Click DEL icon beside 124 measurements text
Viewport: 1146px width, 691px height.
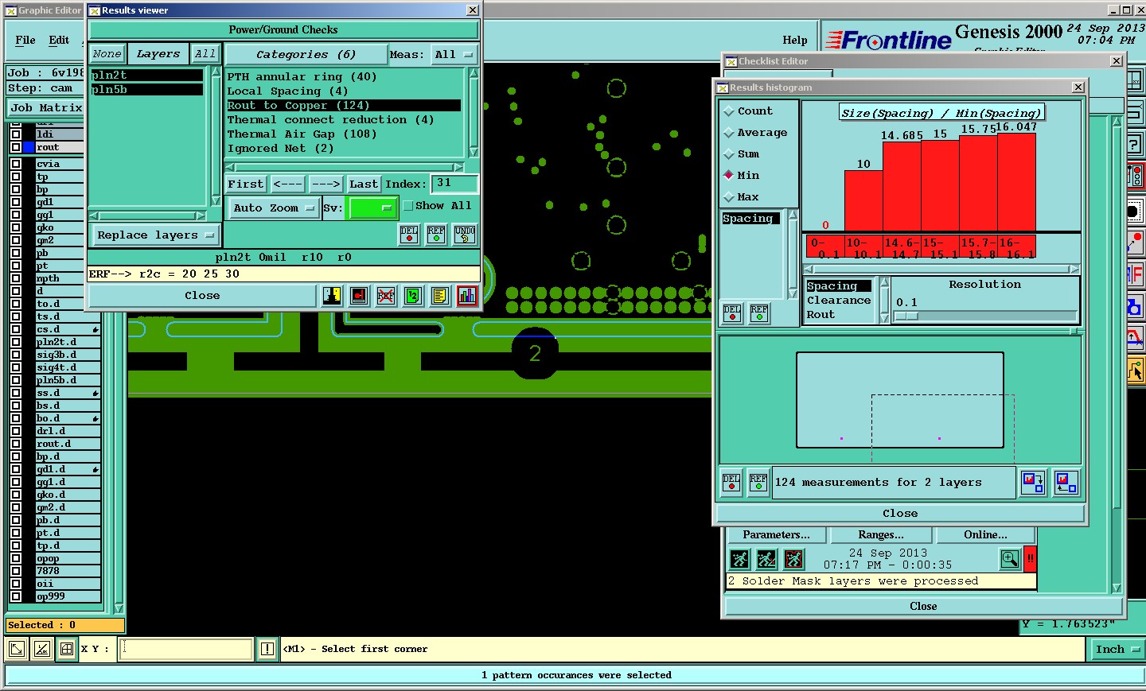pos(731,482)
